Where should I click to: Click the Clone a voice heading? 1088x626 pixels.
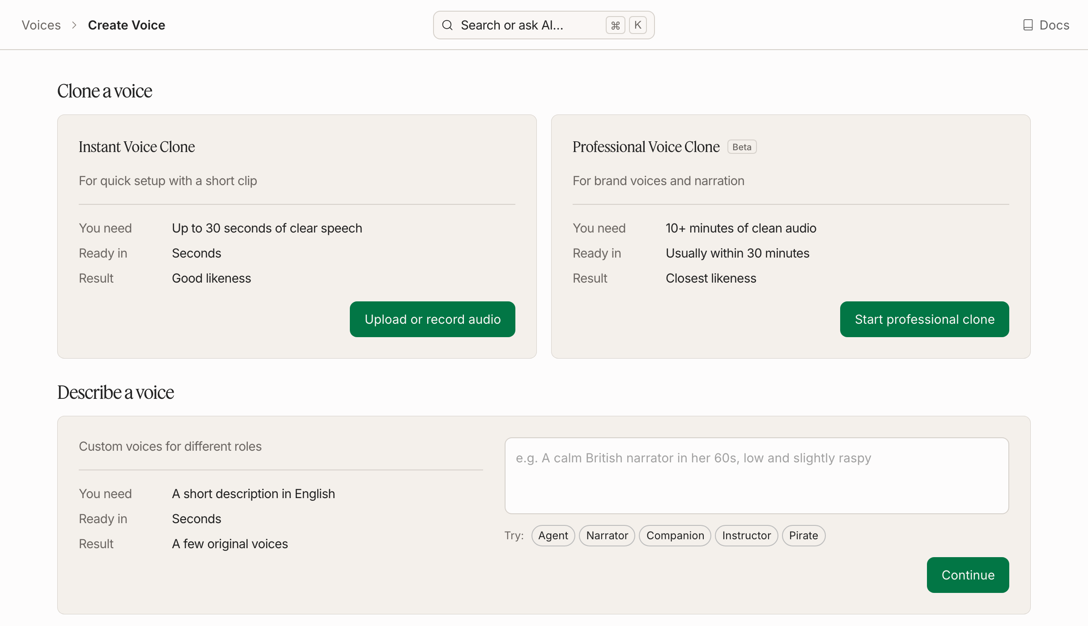click(105, 91)
